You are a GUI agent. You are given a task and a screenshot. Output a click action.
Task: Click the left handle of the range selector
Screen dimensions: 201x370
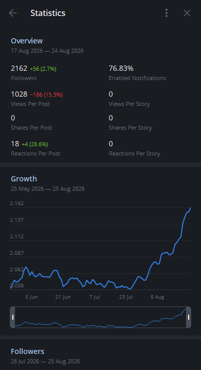(13, 317)
